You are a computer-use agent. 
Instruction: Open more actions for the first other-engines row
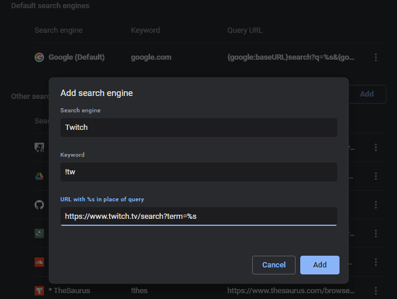click(x=376, y=147)
